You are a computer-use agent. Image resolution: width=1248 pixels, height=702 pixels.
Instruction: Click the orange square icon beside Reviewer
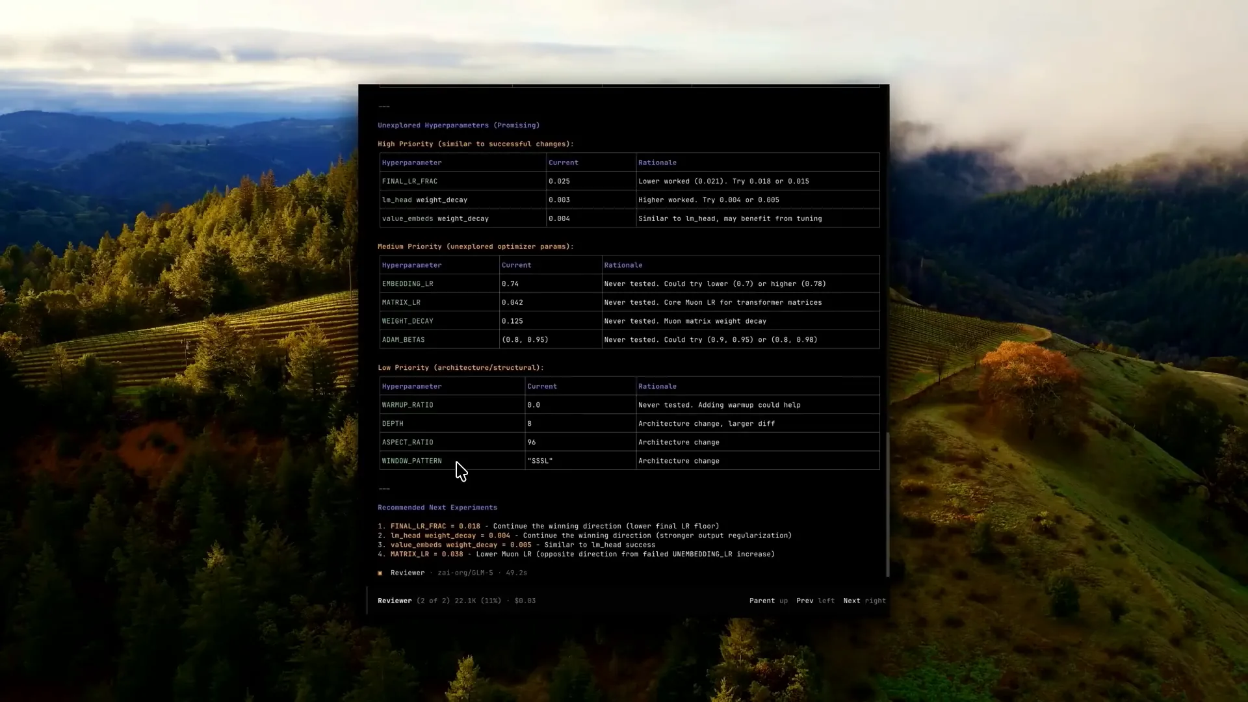click(380, 573)
